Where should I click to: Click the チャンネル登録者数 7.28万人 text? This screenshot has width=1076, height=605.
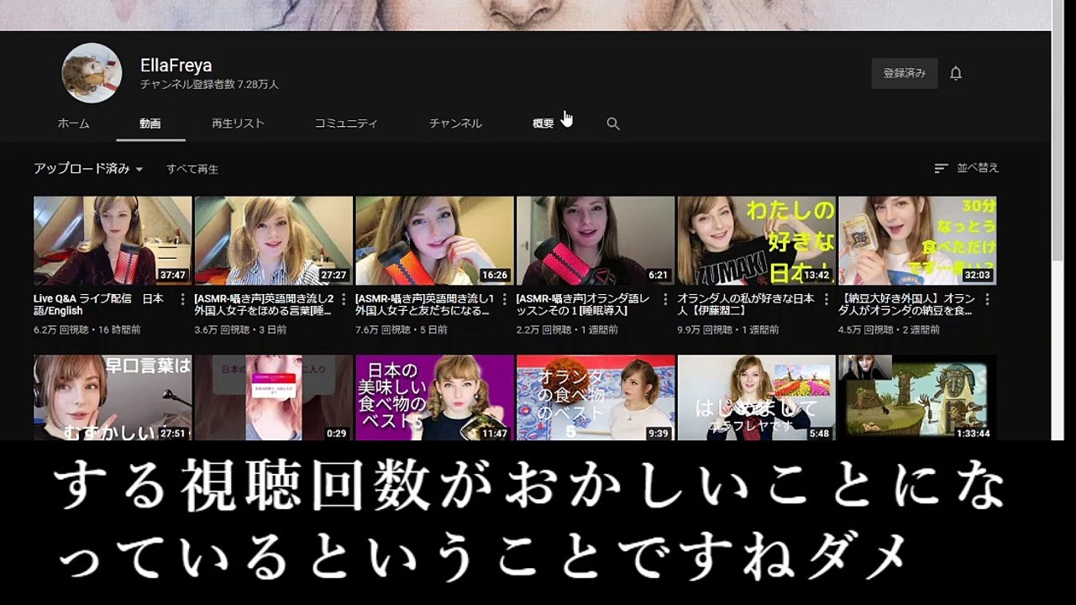pyautogui.click(x=209, y=85)
